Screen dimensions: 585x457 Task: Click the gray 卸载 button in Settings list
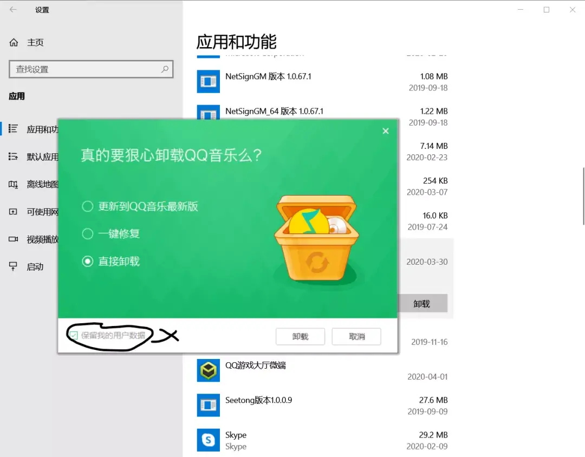pyautogui.click(x=422, y=303)
